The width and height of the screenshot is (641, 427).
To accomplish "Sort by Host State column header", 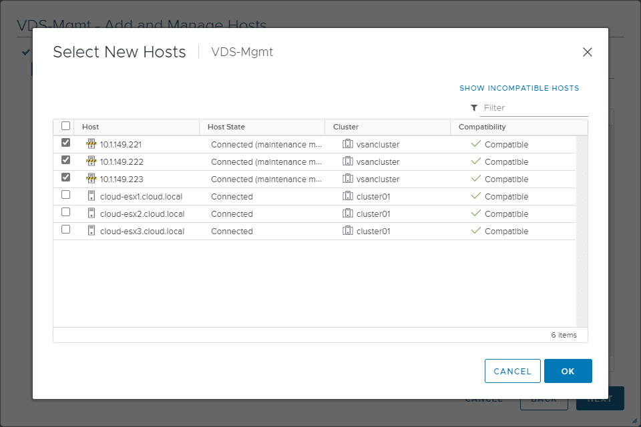I will [226, 127].
